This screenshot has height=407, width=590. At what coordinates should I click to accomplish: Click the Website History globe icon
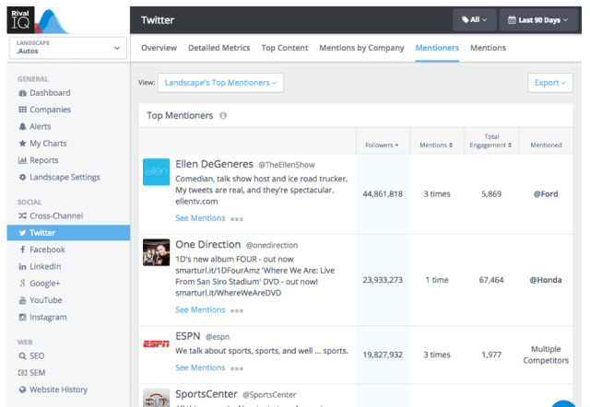point(22,390)
